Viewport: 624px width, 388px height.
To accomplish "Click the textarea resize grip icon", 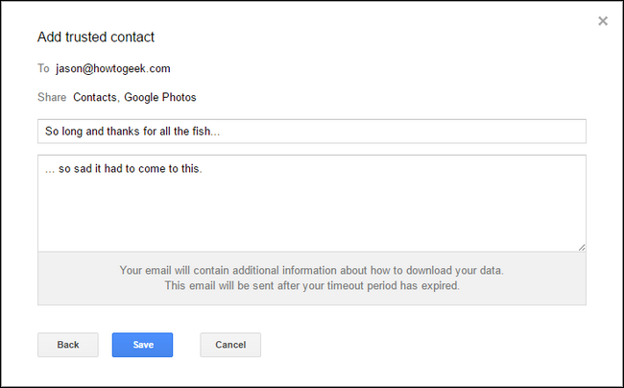I will tap(582, 247).
